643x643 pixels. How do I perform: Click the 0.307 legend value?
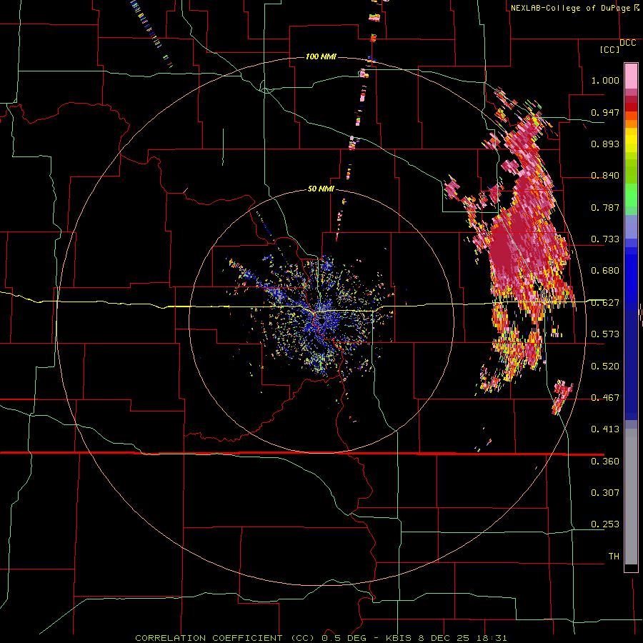pos(605,493)
